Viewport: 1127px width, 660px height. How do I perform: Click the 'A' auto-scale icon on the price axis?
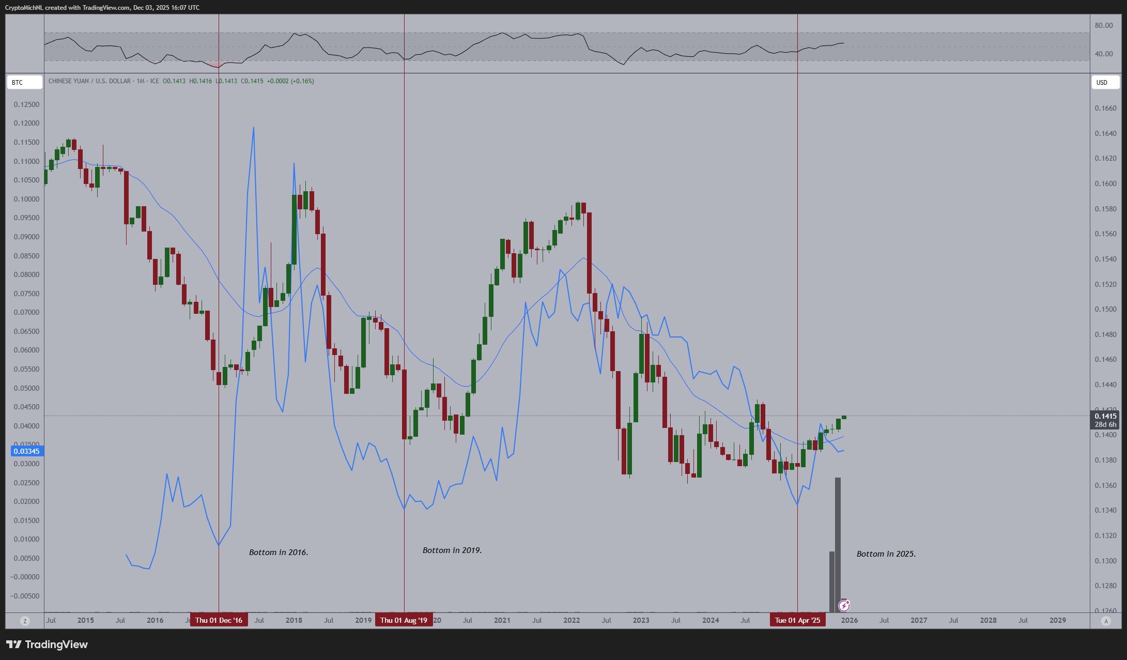[x=1106, y=620]
